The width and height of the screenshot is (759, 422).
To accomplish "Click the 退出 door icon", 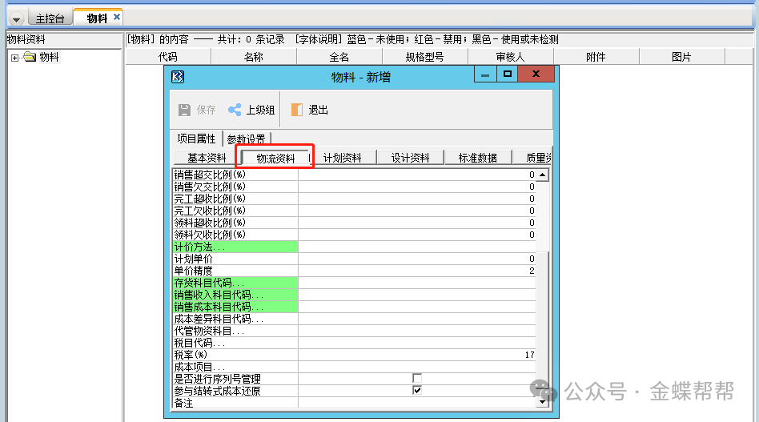I will (x=297, y=110).
